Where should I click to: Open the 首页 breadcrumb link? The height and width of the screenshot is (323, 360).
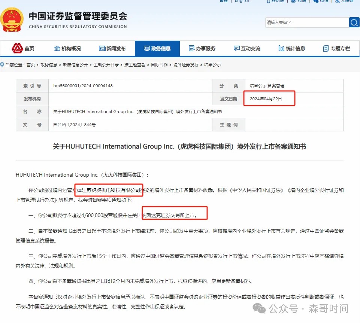coord(31,65)
